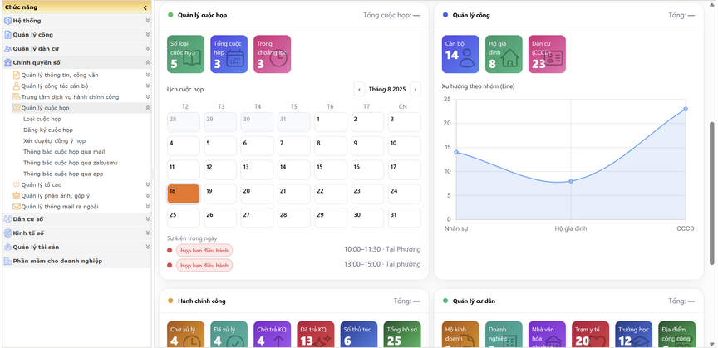Collapse the Quản lý cuộc họp submenu
718x348 pixels.
(147, 108)
